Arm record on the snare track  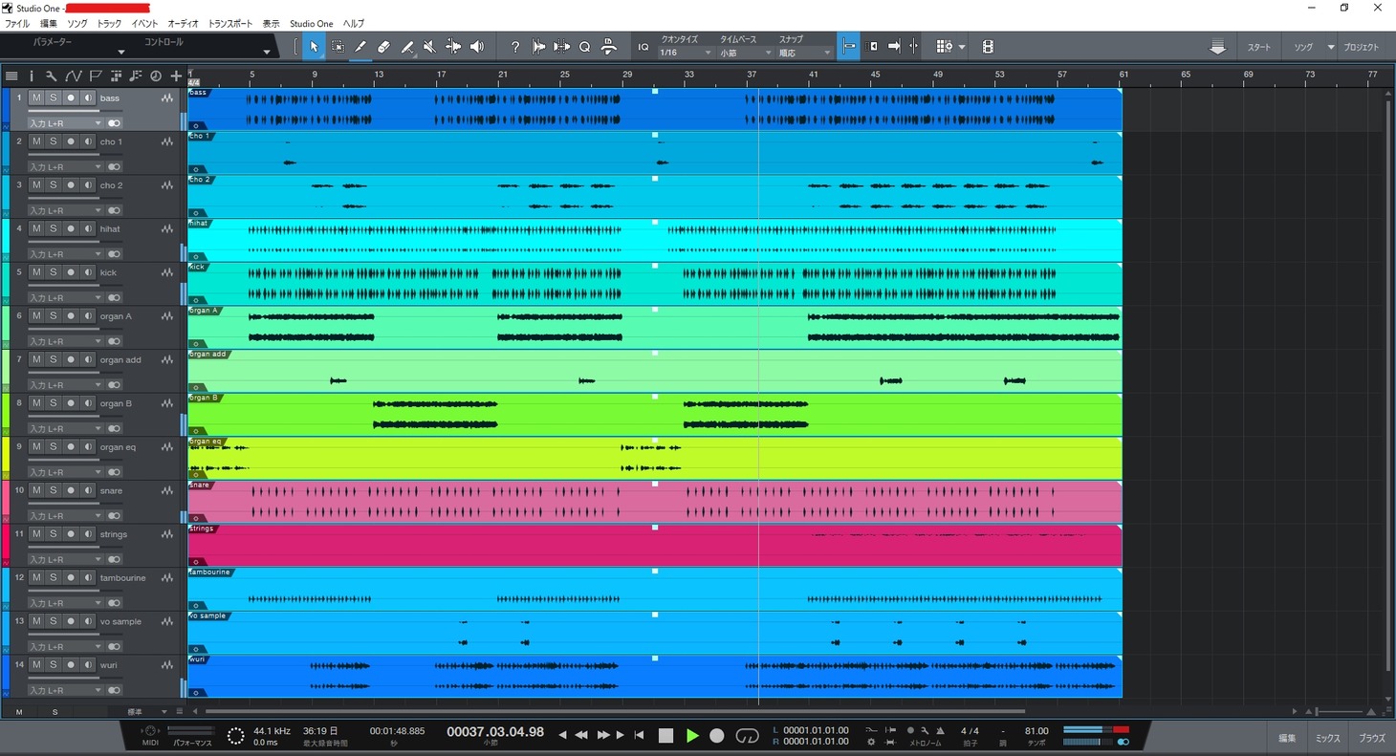click(x=71, y=490)
